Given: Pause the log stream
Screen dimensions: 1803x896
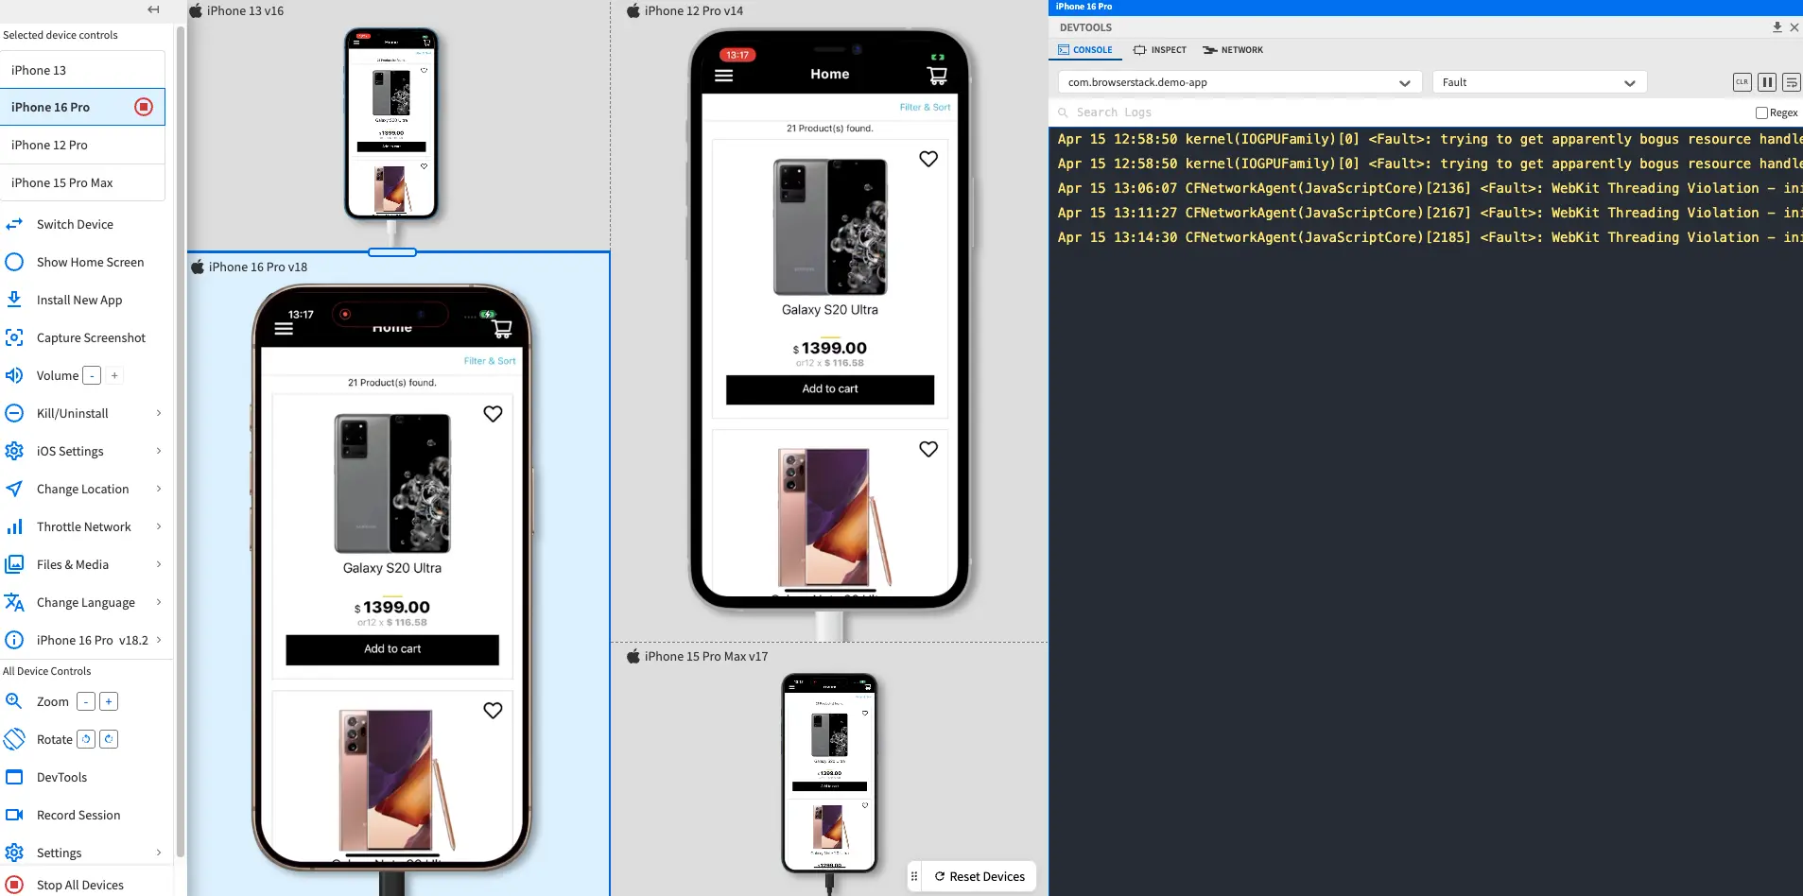Looking at the screenshot, I should pyautogui.click(x=1766, y=82).
